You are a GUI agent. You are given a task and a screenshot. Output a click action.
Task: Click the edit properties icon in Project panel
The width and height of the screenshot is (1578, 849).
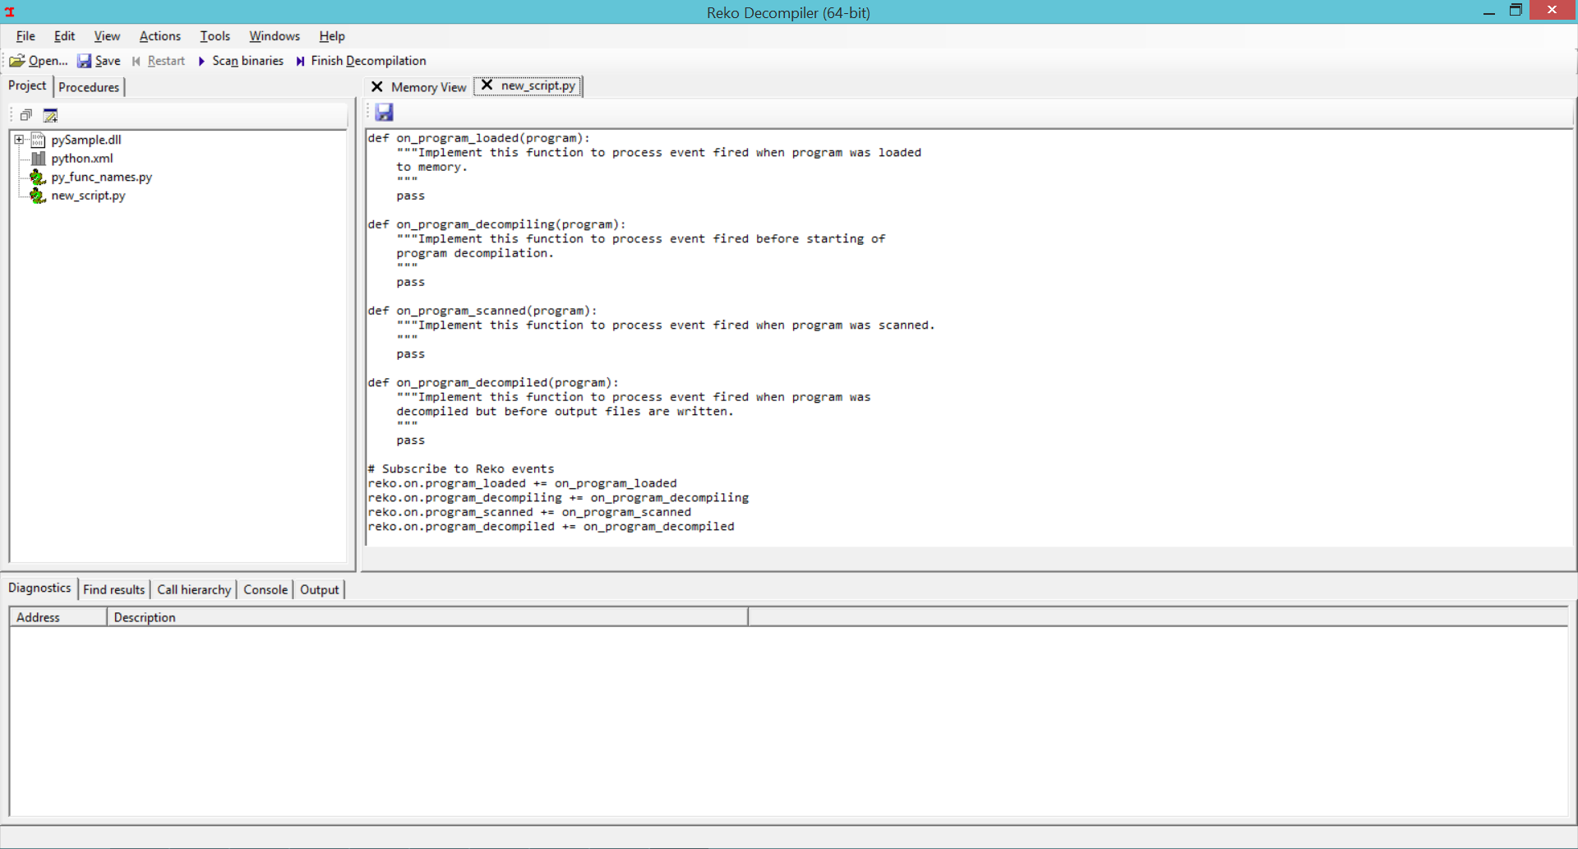coord(50,115)
